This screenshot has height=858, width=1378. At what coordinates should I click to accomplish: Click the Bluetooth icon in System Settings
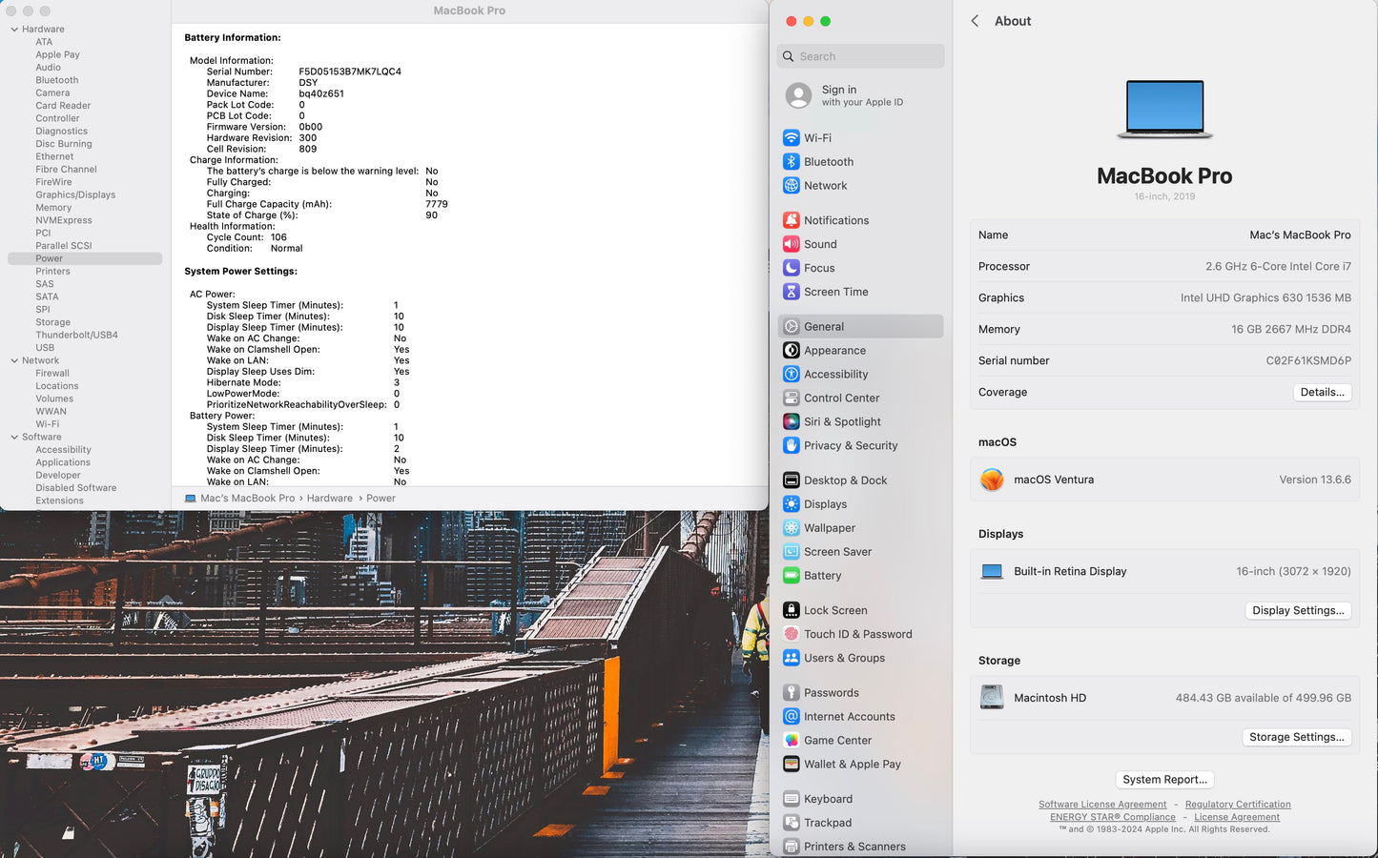[791, 162]
